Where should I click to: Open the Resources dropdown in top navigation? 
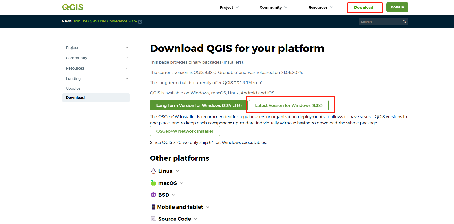[x=321, y=7]
